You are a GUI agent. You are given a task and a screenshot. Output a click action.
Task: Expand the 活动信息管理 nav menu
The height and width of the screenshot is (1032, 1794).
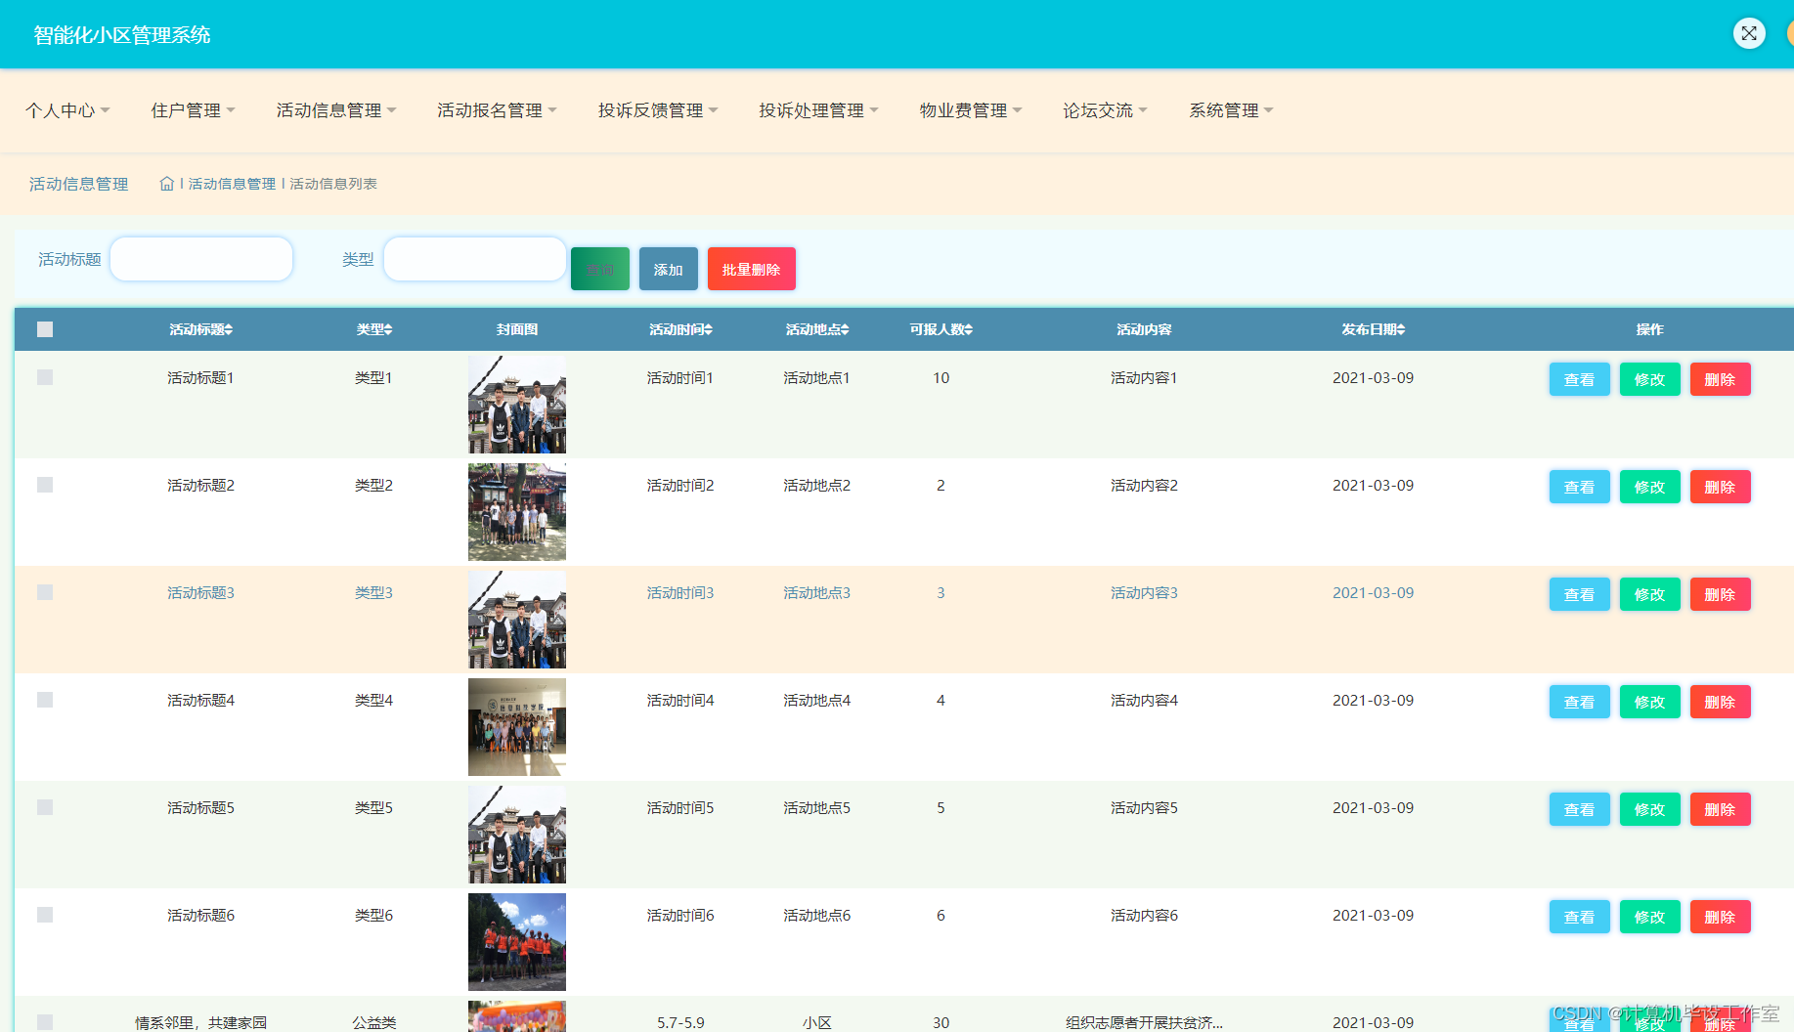[x=336, y=110]
